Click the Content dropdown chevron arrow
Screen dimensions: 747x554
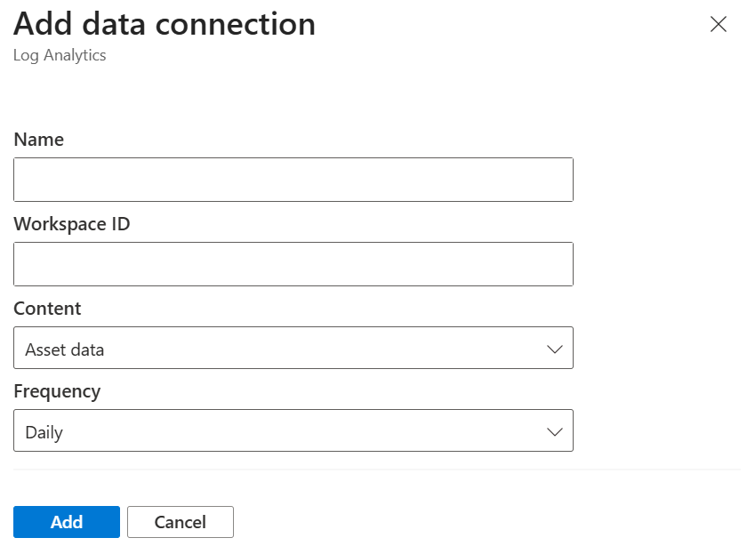(555, 348)
